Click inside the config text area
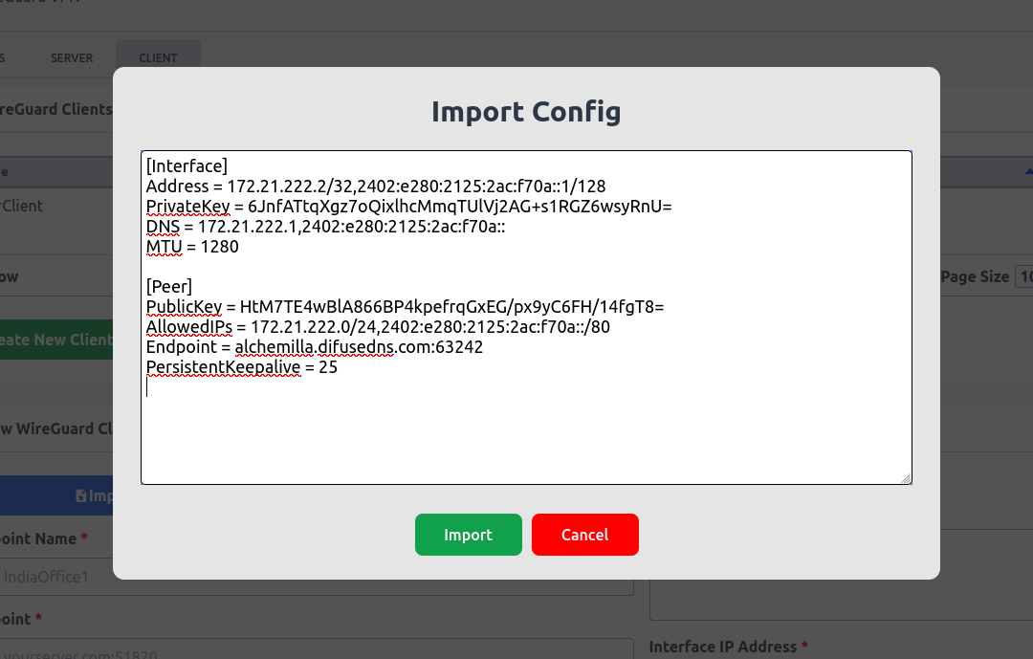The image size is (1033, 659). coord(526,430)
